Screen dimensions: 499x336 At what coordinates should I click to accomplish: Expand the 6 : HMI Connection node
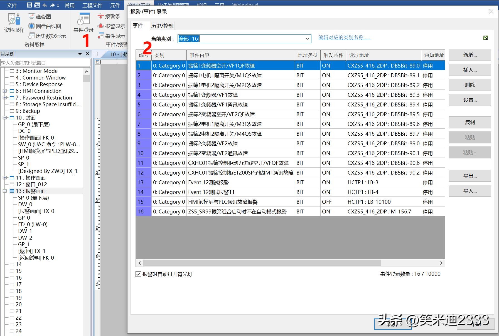pyautogui.click(x=5, y=91)
